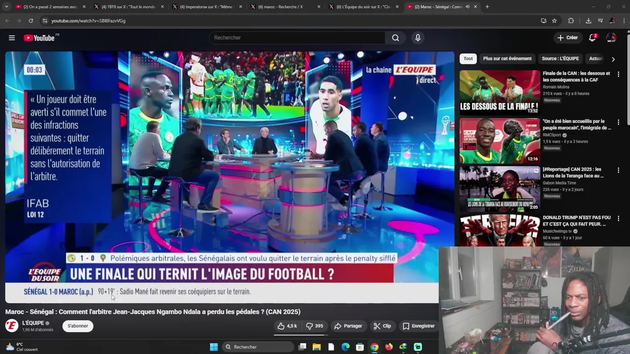Like the video with thumbs up

(x=287, y=326)
